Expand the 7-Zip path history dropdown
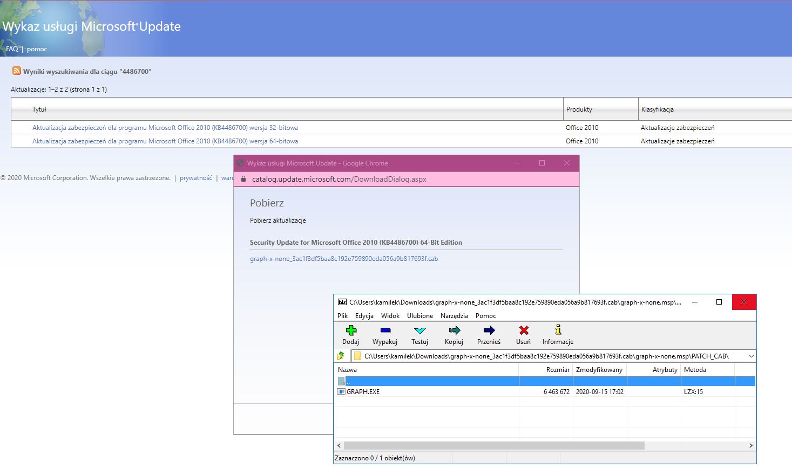Screen dimensions: 792x476 coord(751,356)
